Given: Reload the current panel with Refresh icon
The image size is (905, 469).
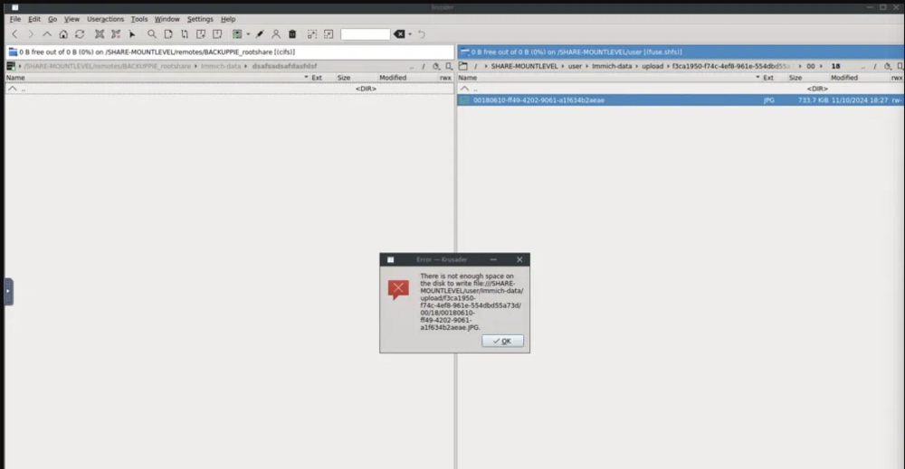Looking at the screenshot, I should [80, 34].
